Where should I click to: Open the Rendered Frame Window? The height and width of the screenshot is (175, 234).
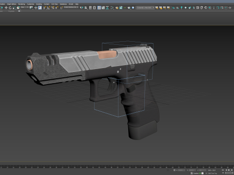[x=121, y=8]
